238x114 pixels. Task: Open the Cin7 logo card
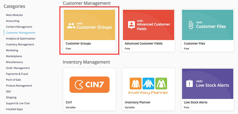pyautogui.click(x=89, y=84)
